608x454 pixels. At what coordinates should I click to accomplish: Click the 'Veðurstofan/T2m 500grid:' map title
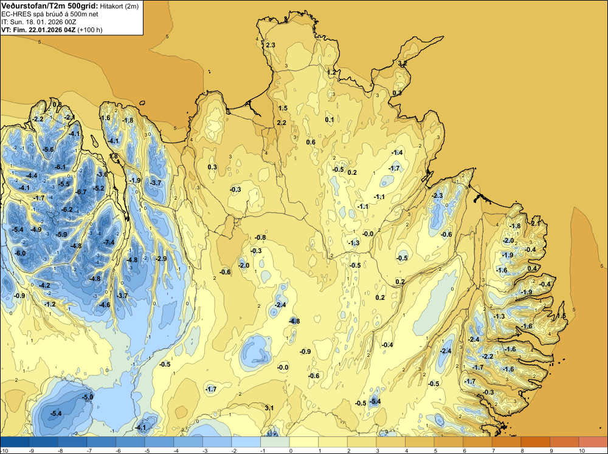tap(50, 6)
